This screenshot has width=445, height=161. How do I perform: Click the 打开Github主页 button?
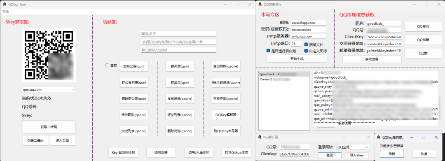tap(237, 152)
